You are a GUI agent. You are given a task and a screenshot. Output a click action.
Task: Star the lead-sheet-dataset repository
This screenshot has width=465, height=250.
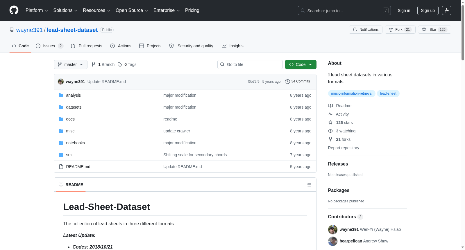click(x=434, y=30)
